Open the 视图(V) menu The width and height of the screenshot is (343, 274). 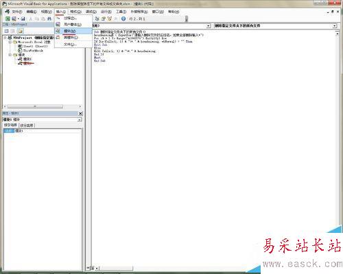[x=47, y=12]
